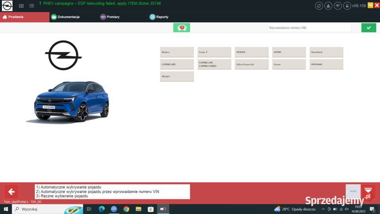Click the Opel logo icon in the title bar
The height and width of the screenshot is (214, 380).
(7, 6)
